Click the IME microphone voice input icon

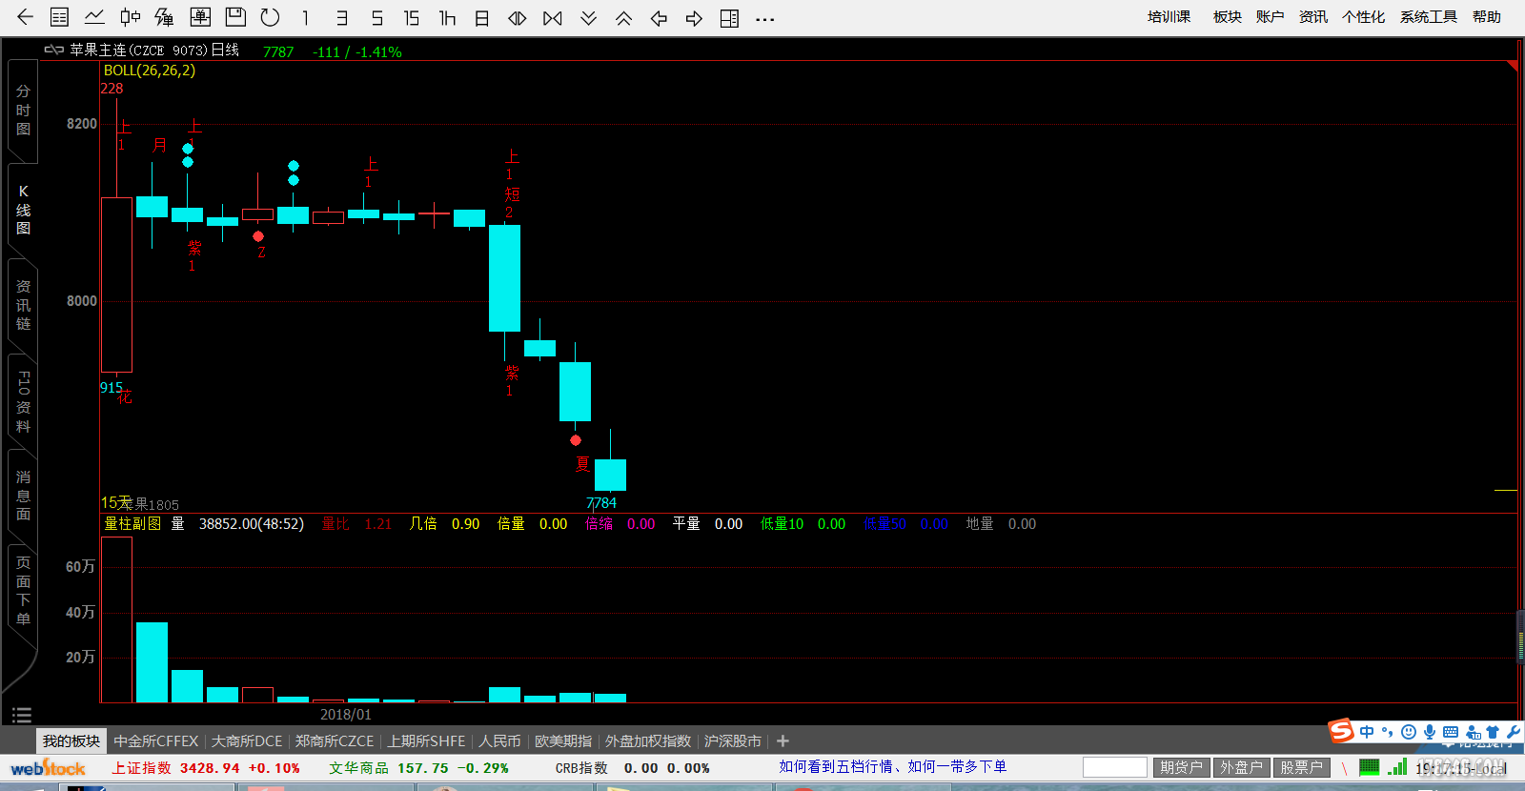pyautogui.click(x=1430, y=732)
